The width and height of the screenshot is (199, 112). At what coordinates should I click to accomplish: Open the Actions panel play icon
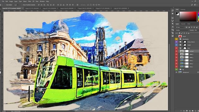click(173, 14)
